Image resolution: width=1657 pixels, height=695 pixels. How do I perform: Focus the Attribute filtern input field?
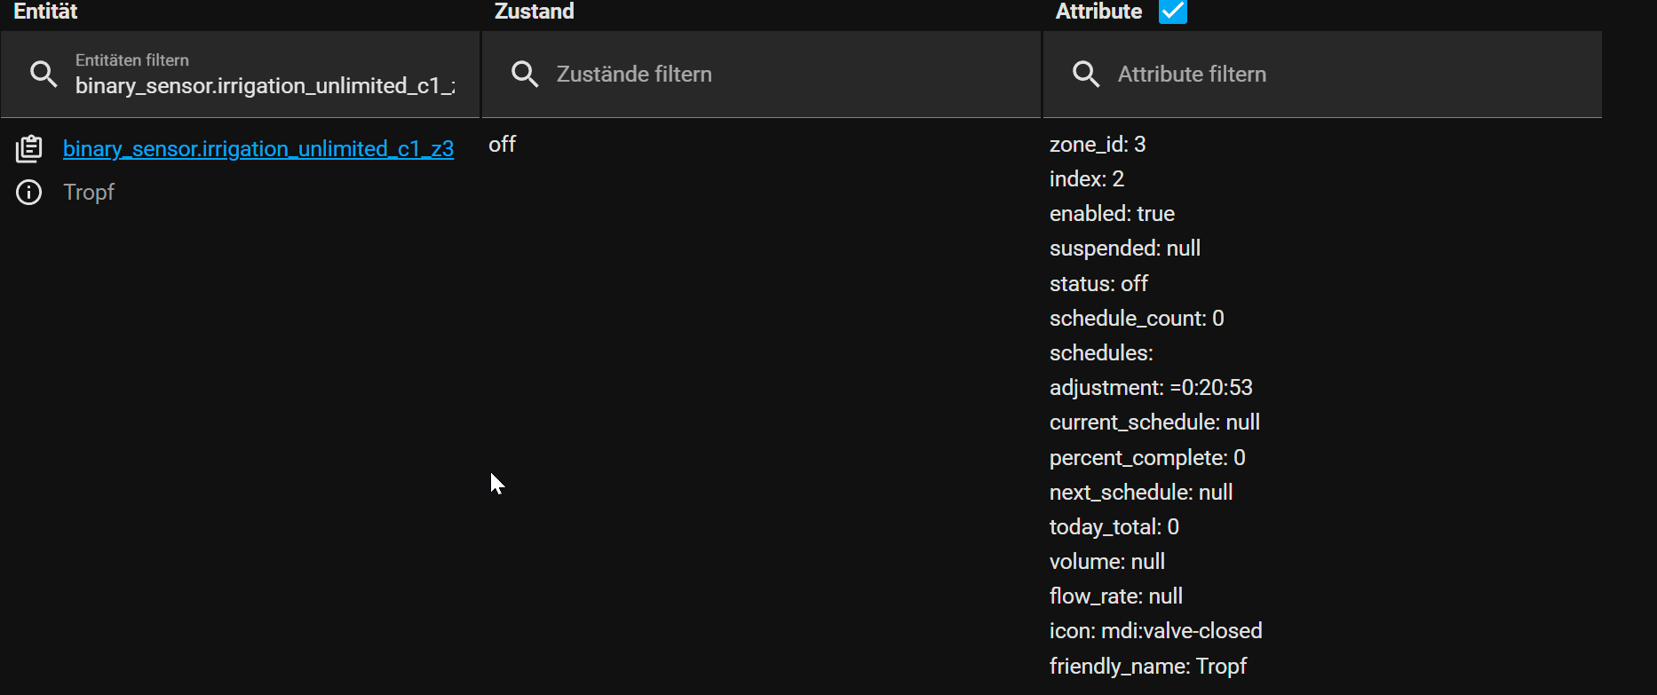tap(1322, 75)
